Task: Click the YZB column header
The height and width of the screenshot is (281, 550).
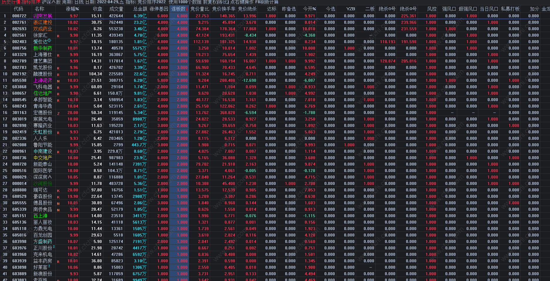Action: coord(351,9)
